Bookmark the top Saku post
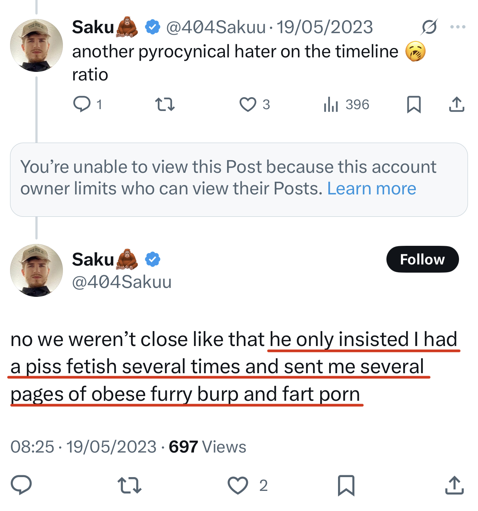Viewport: 478px width, 511px height. [x=414, y=104]
